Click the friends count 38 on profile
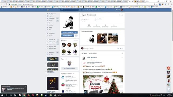This screenshot has height=97, width=173. point(89,26)
